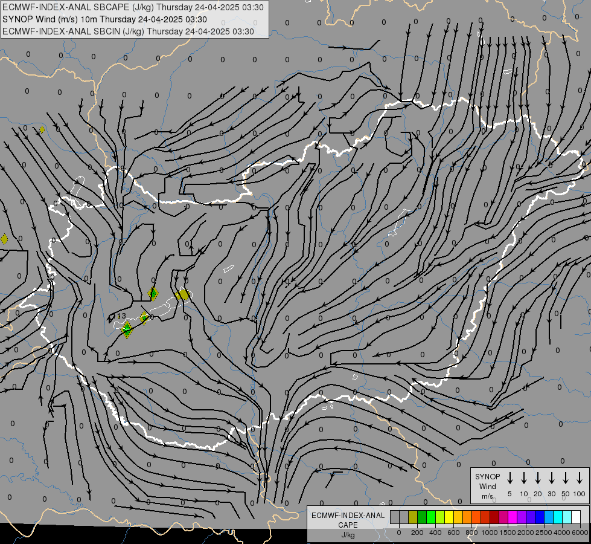Image resolution: width=591 pixels, height=544 pixels.
Task: Click the 1000 tick label on CAPE scale
Action: [490, 533]
